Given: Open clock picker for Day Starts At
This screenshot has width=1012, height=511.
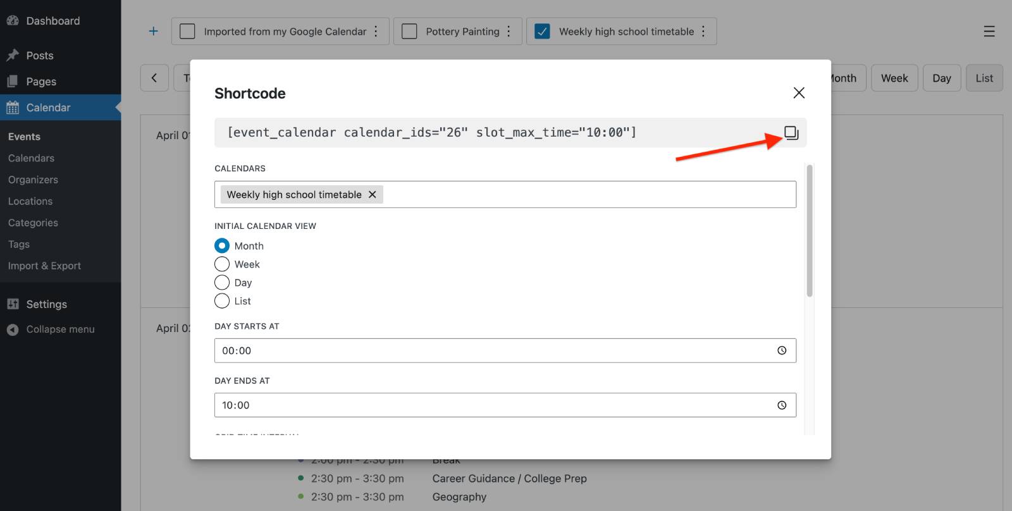Looking at the screenshot, I should pyautogui.click(x=782, y=350).
